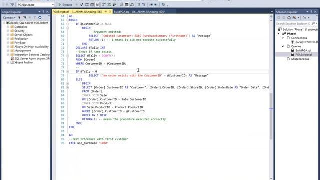Toggle auto-hide pin on Object Explorer panel
Screen dimensions: 320x180
tap(43, 12)
